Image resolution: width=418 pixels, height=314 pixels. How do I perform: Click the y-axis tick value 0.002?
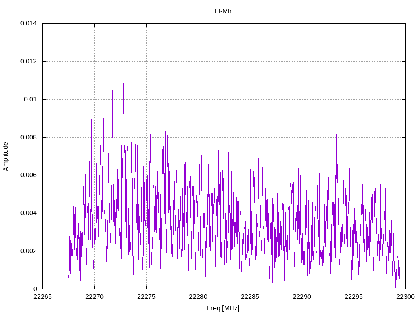click(x=29, y=251)
